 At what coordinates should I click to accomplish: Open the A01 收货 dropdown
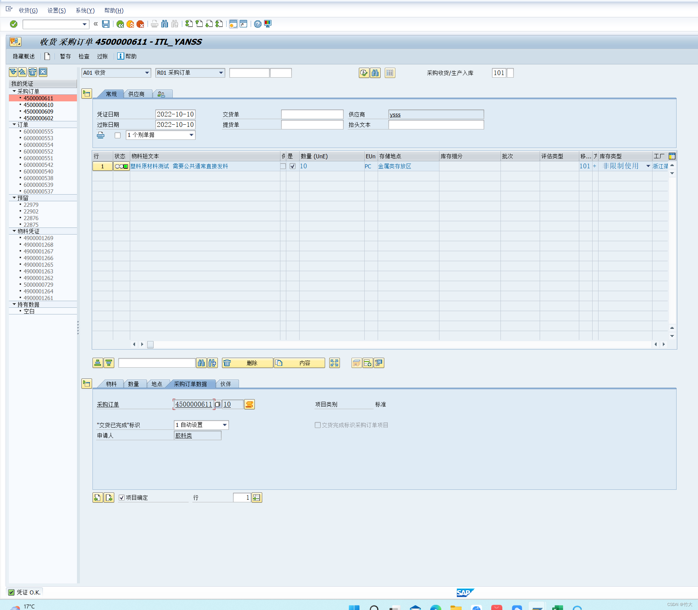147,73
